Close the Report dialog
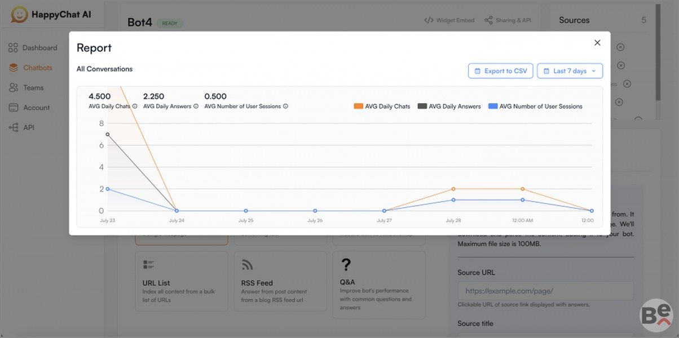679x338 pixels. tap(597, 43)
